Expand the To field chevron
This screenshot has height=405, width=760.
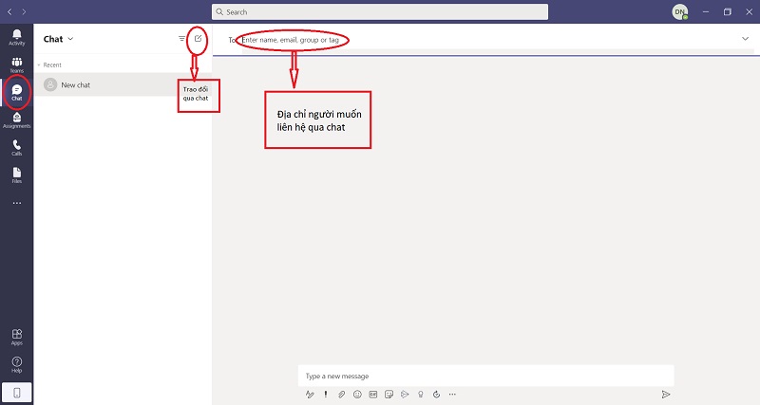[x=744, y=39]
